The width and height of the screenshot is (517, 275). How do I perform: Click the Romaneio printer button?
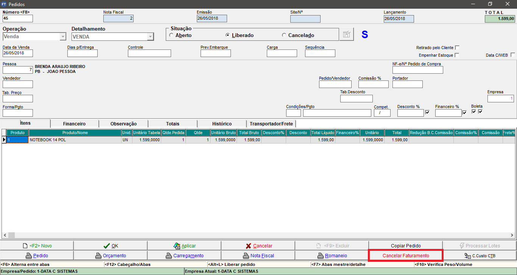coord(332,256)
